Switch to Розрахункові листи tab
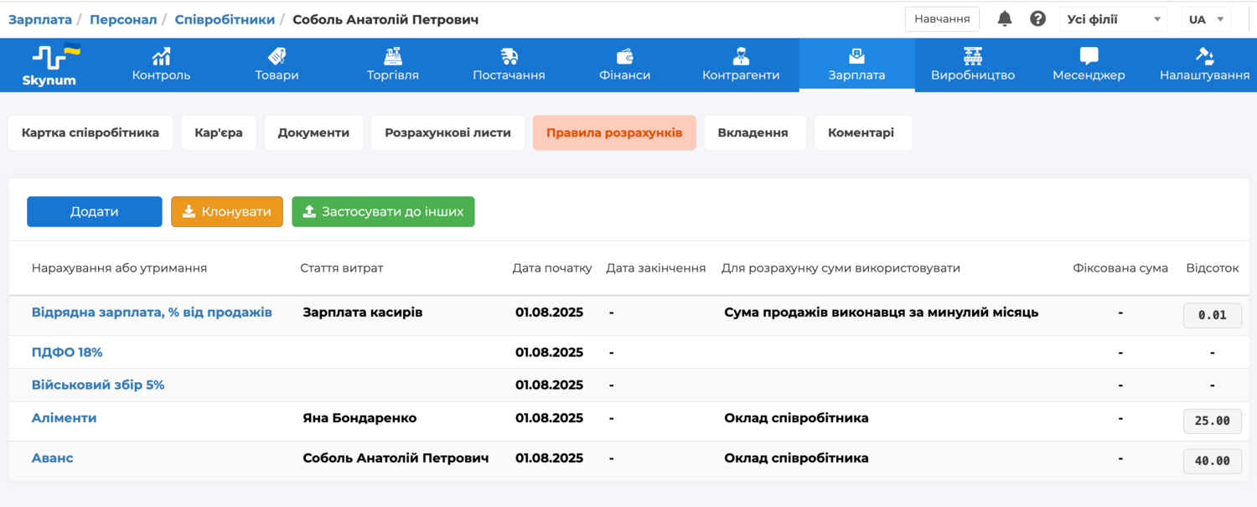Viewport: 1257px width, 507px height. [x=447, y=132]
